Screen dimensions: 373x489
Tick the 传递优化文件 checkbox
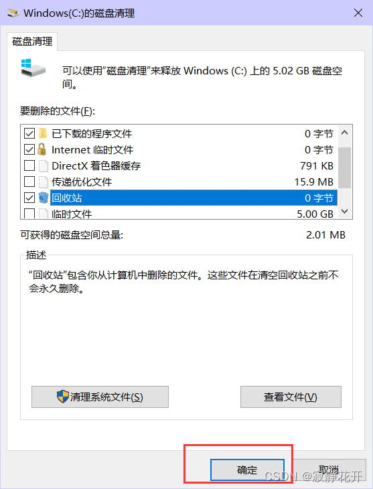coord(29,182)
